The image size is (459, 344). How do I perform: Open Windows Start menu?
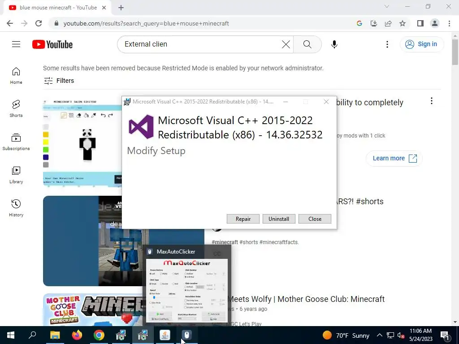click(11, 335)
